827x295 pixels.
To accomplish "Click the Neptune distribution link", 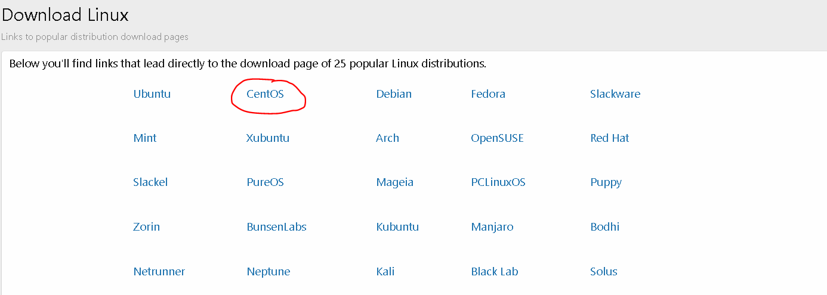I will pos(269,271).
